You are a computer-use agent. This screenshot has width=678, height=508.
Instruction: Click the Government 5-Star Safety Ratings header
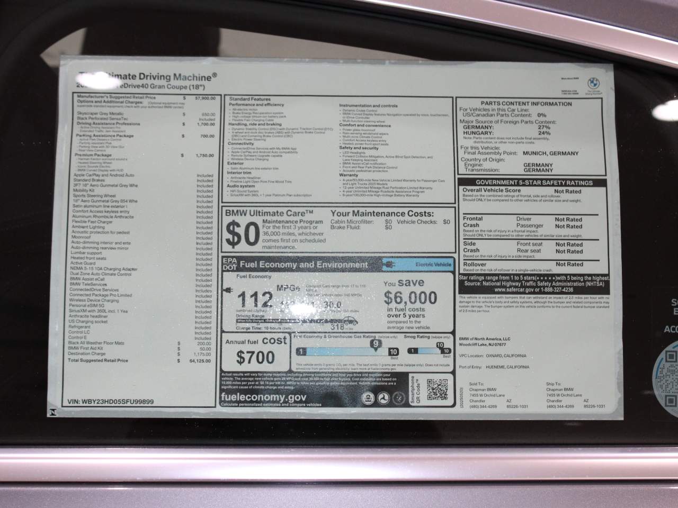point(533,183)
